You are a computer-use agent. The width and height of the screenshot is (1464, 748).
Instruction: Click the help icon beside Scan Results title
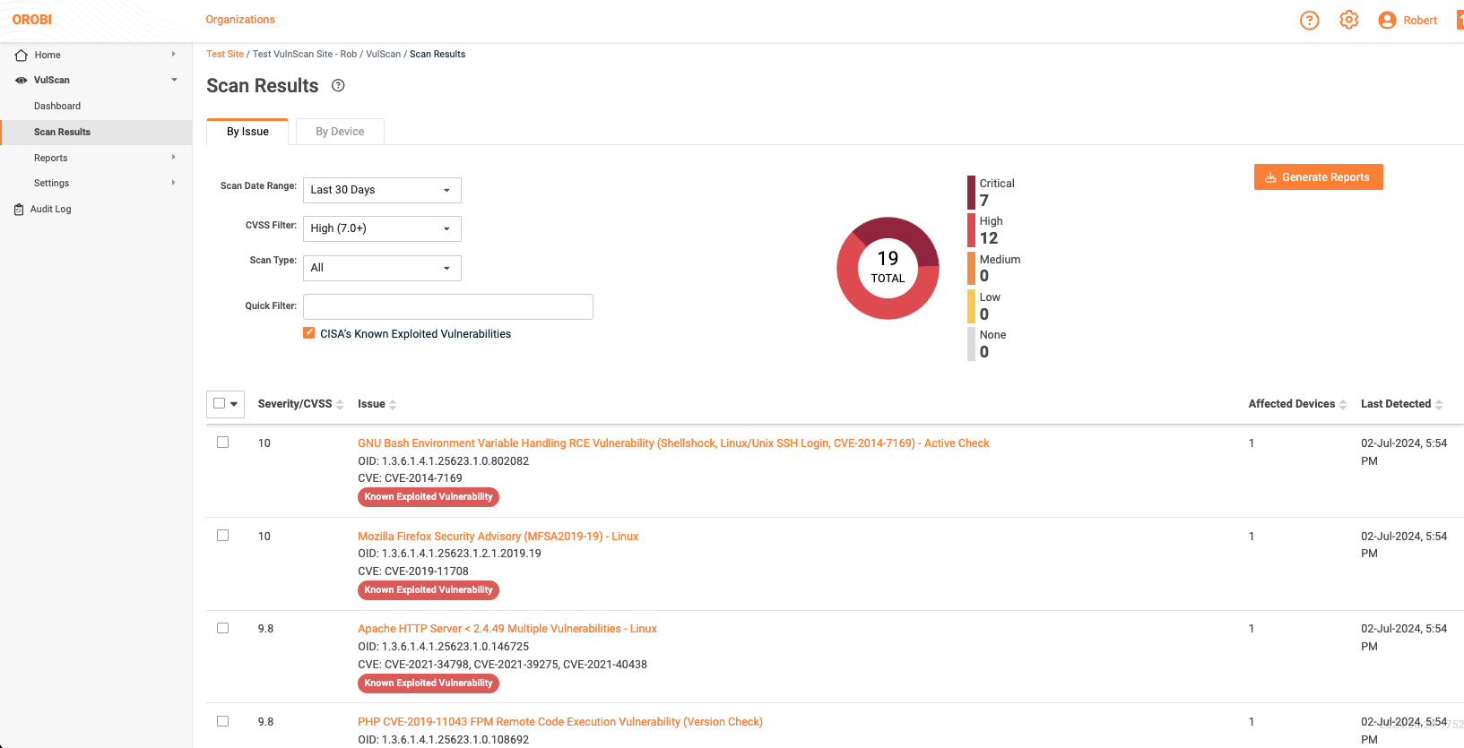coord(338,86)
